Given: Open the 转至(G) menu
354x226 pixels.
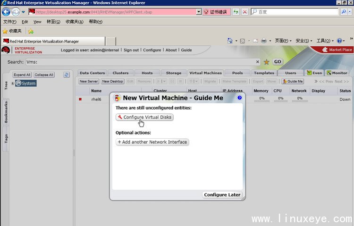Looking at the screenshot, I should [53, 22].
